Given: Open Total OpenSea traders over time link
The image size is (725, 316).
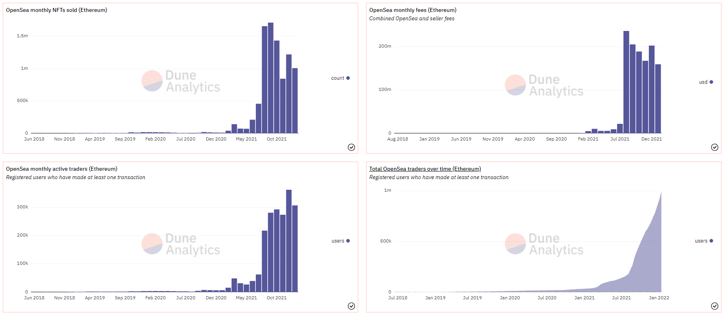Looking at the screenshot, I should [x=425, y=169].
